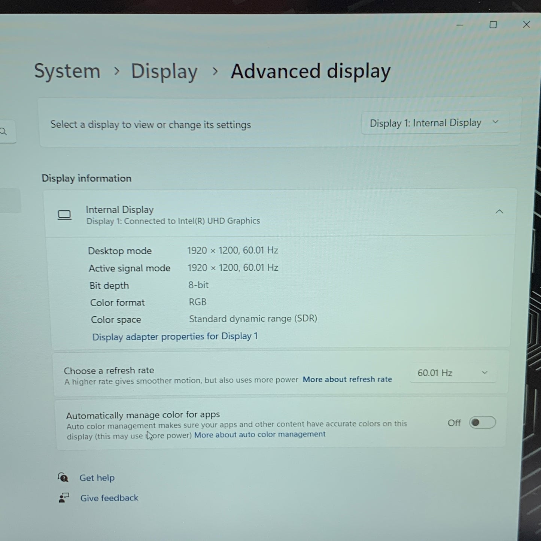Close the Settings window
The width and height of the screenshot is (541, 541).
(x=526, y=25)
